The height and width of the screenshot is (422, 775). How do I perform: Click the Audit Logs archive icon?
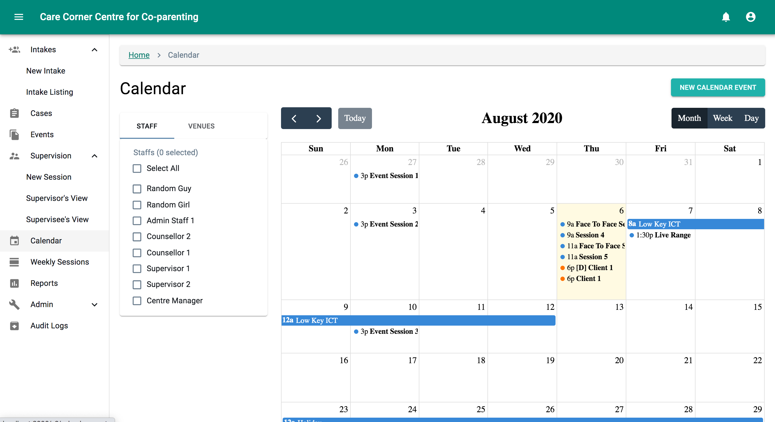click(14, 326)
